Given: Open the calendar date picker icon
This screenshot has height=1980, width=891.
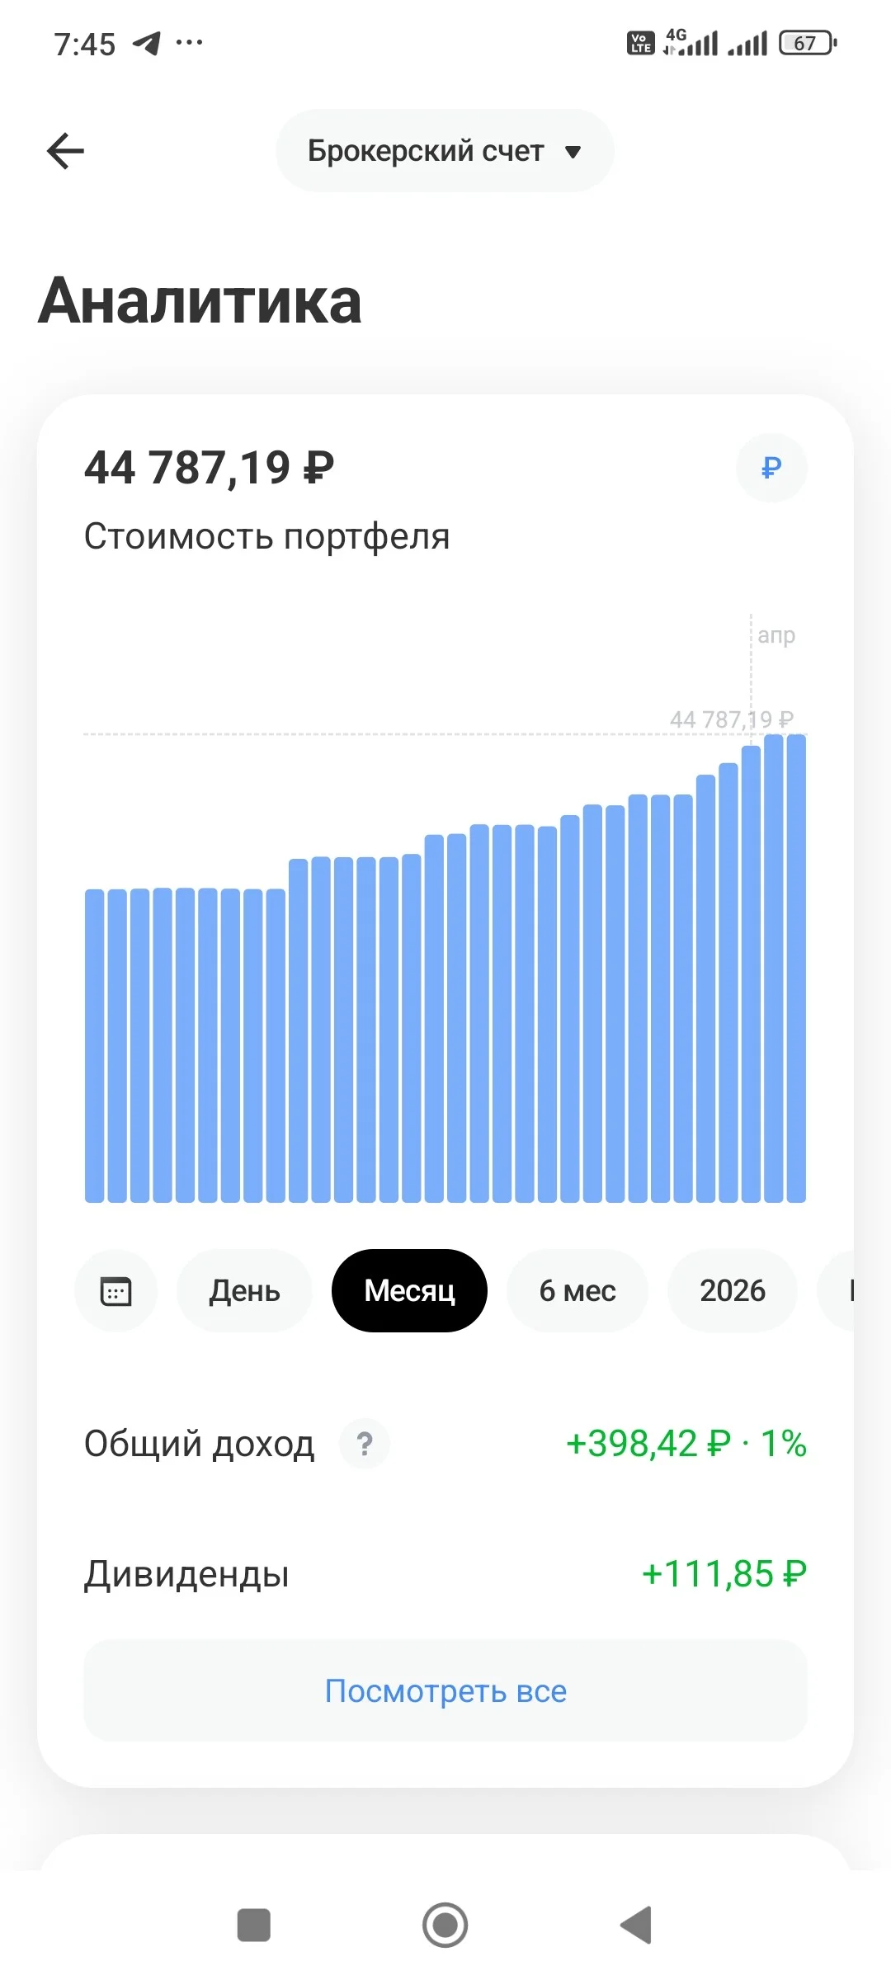Looking at the screenshot, I should point(115,1291).
